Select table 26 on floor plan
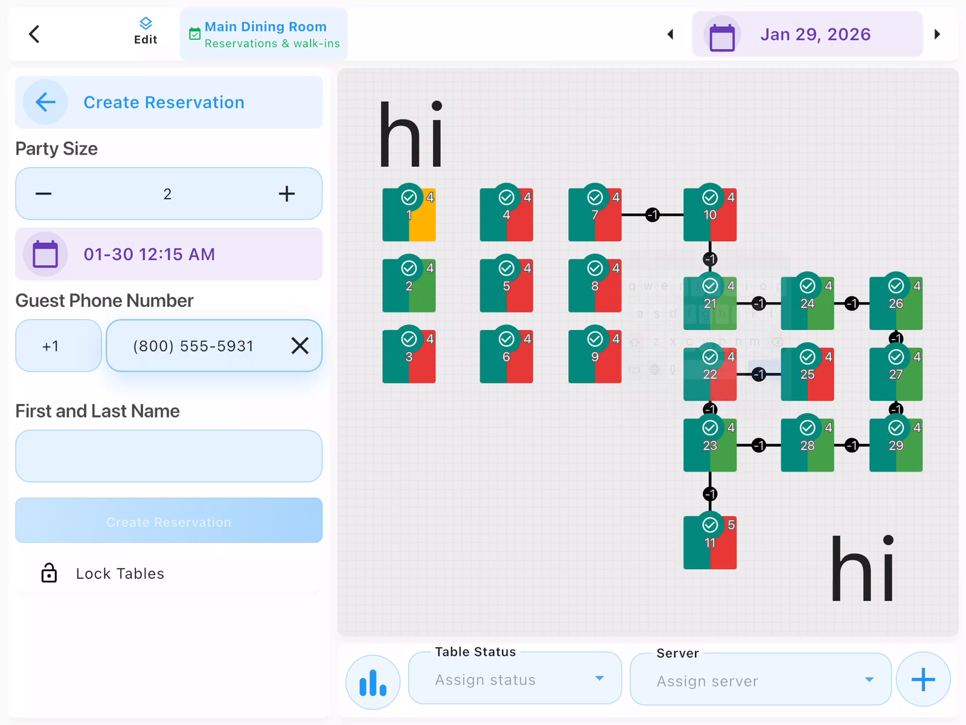Image resolution: width=966 pixels, height=725 pixels. [895, 303]
